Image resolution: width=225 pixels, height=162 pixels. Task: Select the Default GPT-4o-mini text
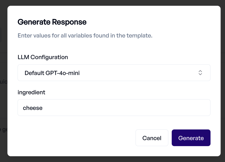coord(52,73)
